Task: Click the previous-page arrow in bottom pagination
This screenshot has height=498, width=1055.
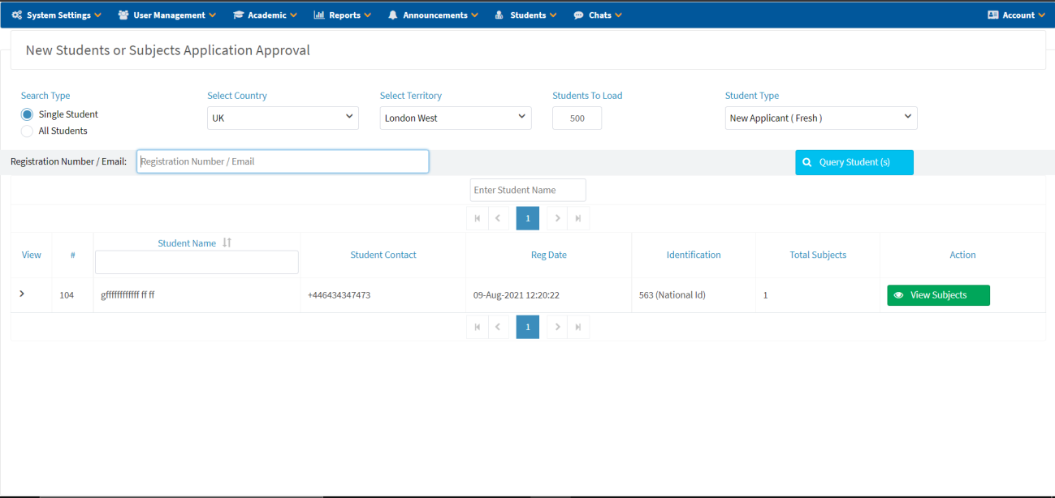Action: [498, 327]
